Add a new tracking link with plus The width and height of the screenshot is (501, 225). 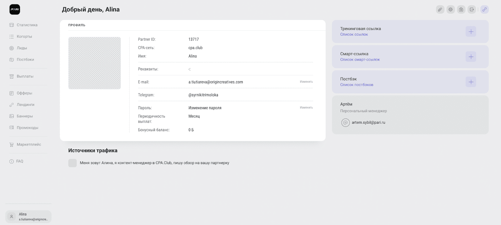[x=471, y=32]
